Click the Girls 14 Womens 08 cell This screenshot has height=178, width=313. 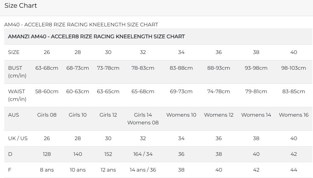pyautogui.click(x=143, y=119)
